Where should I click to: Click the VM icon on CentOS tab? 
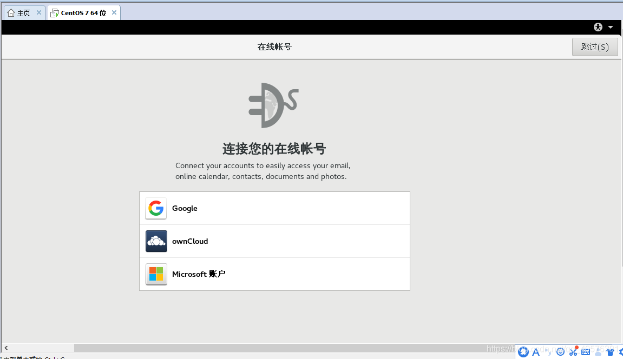click(55, 13)
